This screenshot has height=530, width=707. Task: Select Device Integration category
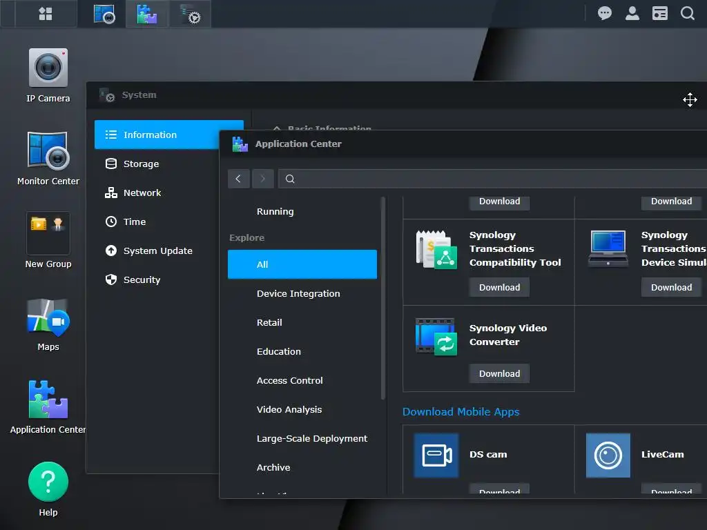(302, 293)
